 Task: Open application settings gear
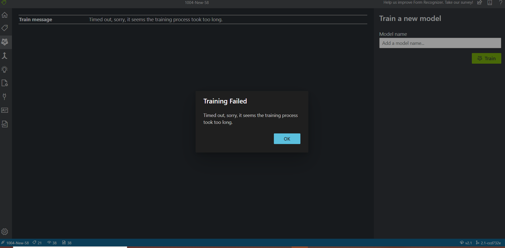pos(5,231)
